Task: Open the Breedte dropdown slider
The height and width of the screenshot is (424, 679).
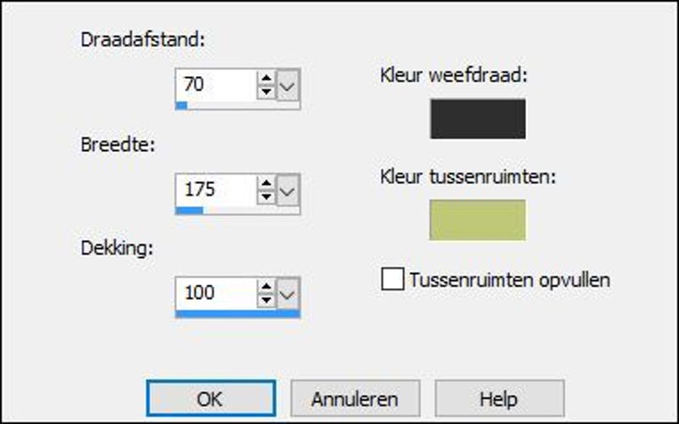Action: [289, 190]
